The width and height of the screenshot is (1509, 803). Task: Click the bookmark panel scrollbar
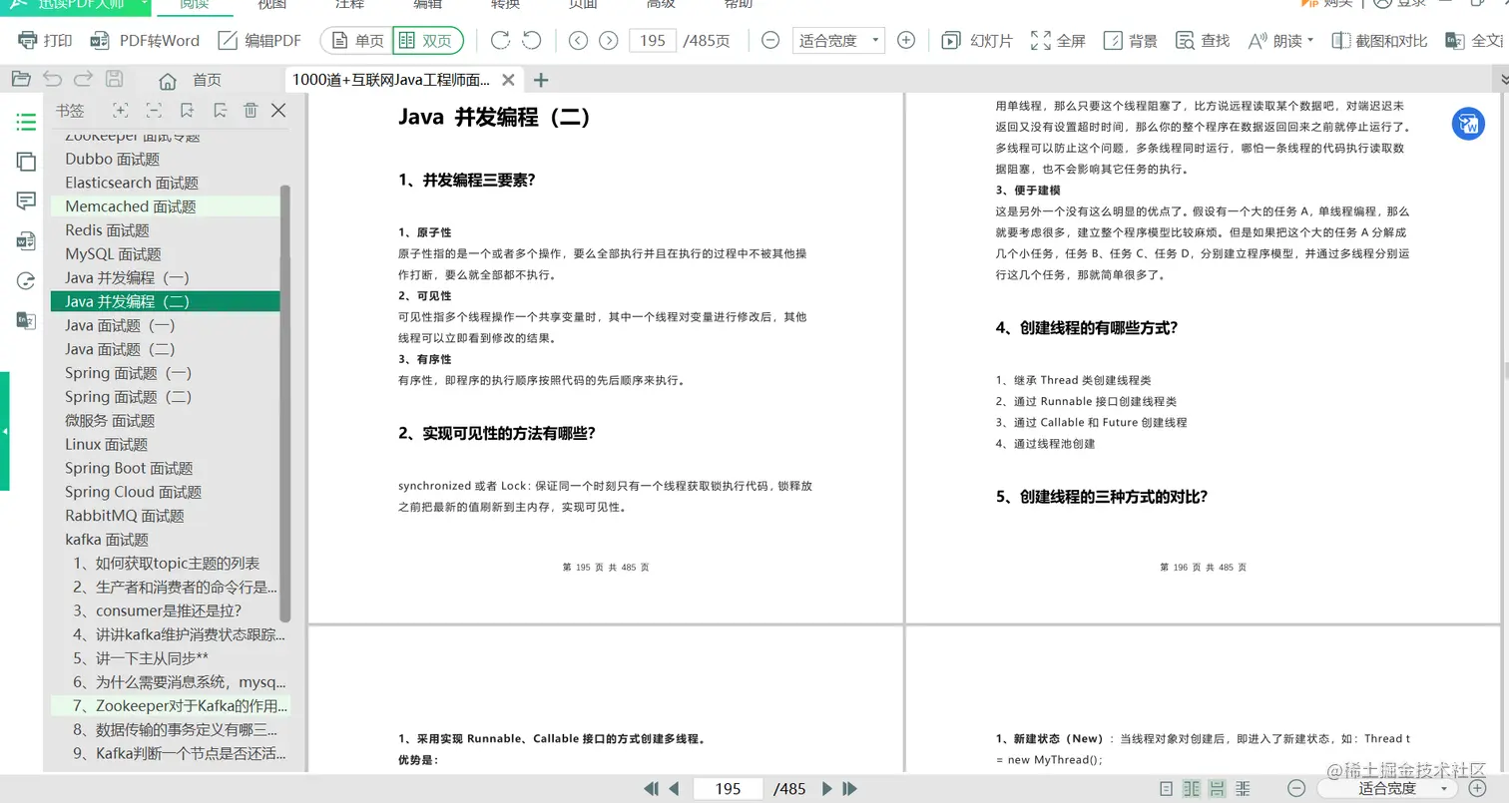point(285,403)
